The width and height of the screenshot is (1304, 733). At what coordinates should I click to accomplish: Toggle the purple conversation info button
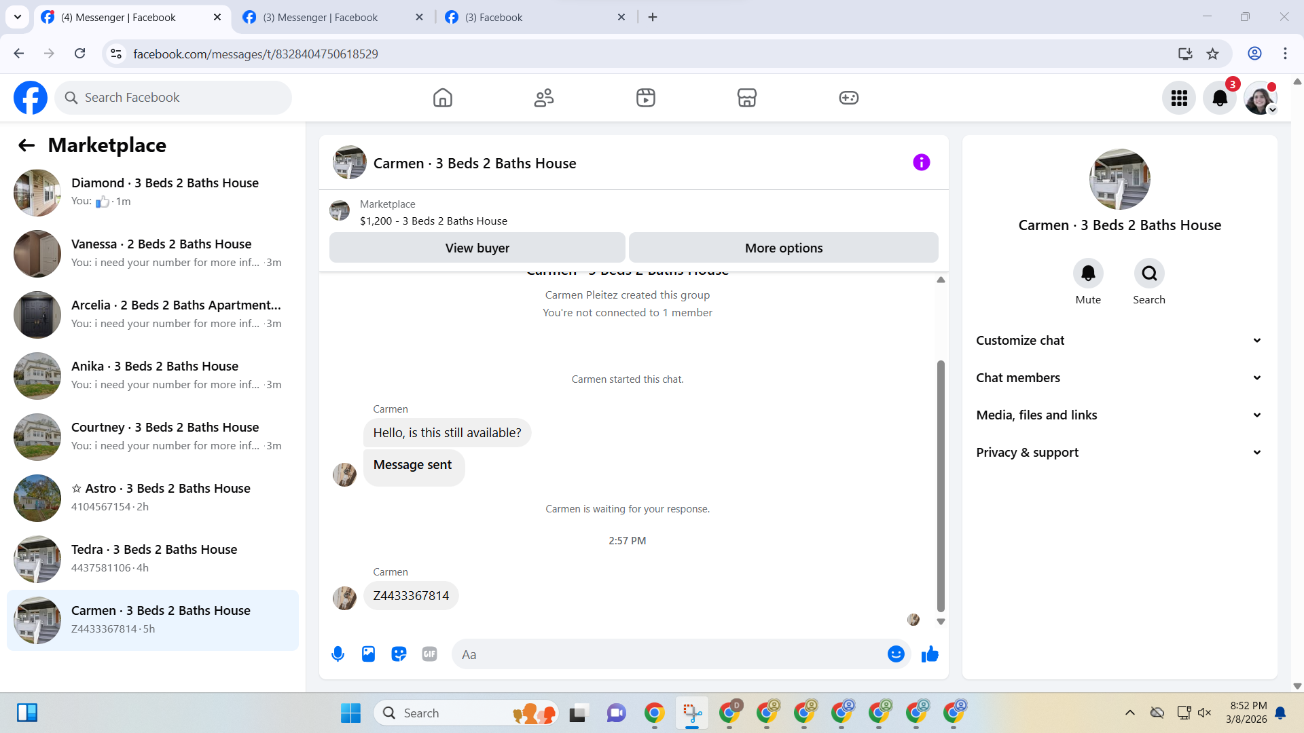point(921,162)
